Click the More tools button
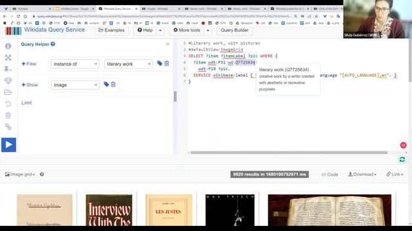Viewport: 412px width, 231px height. (x=187, y=30)
